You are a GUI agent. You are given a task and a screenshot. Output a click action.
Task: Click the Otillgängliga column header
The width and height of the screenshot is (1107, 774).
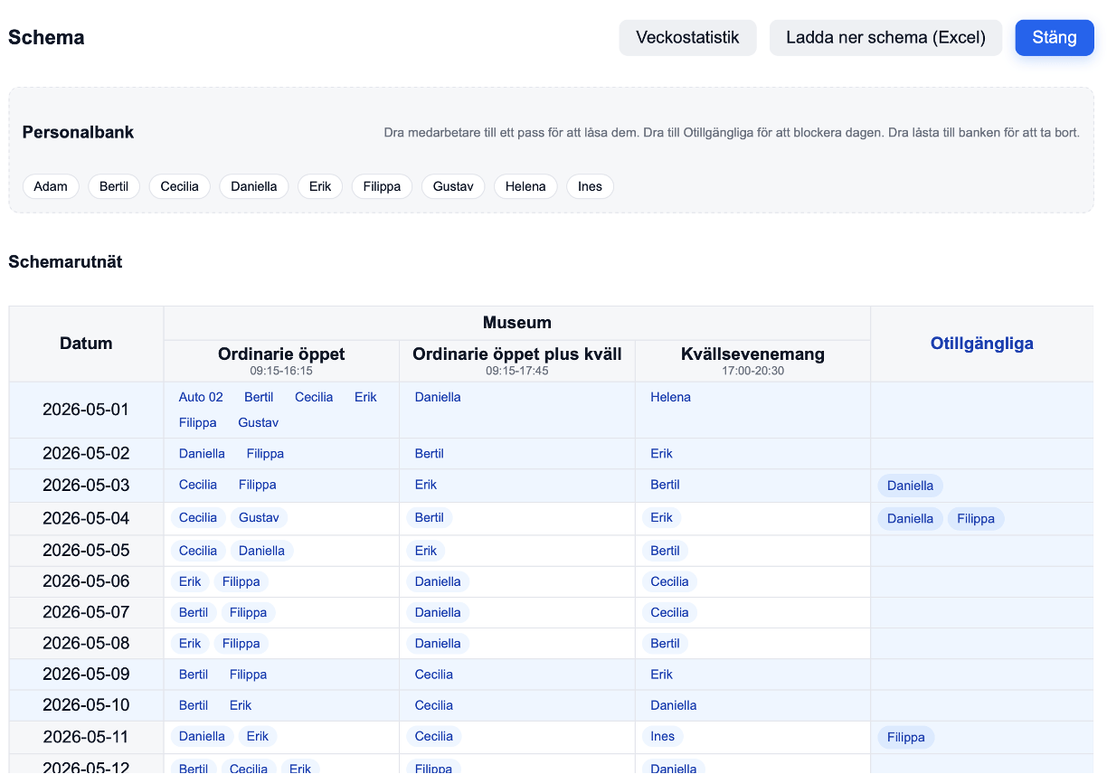pos(981,343)
